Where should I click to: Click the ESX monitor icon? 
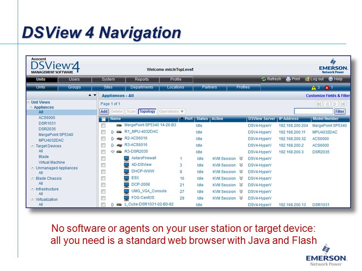pyautogui.click(x=127, y=178)
